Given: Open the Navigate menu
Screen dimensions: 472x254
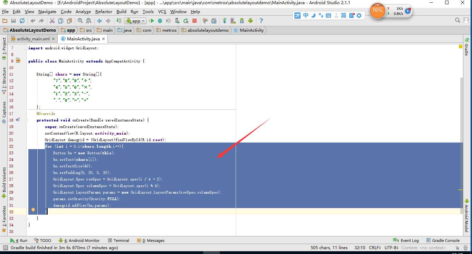Looking at the screenshot, I should click(47, 11).
